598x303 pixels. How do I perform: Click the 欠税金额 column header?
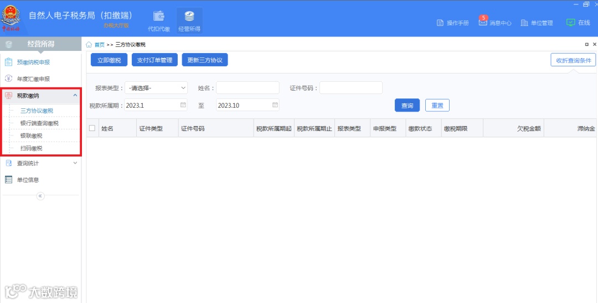(x=513, y=128)
